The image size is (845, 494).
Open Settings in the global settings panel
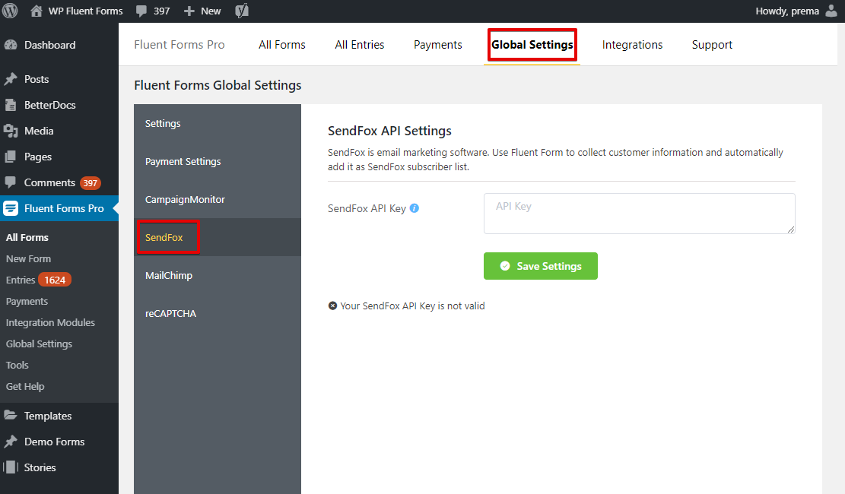point(218,123)
